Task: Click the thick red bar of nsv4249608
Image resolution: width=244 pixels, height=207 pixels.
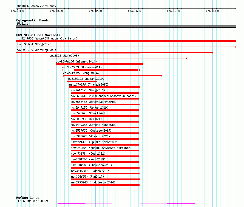Action: pos(126,41)
